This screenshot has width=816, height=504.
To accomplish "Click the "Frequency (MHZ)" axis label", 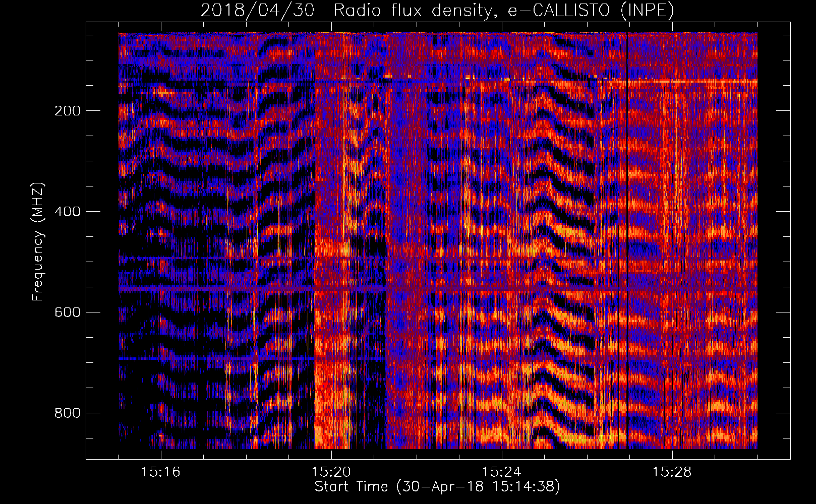I will click(x=38, y=241).
